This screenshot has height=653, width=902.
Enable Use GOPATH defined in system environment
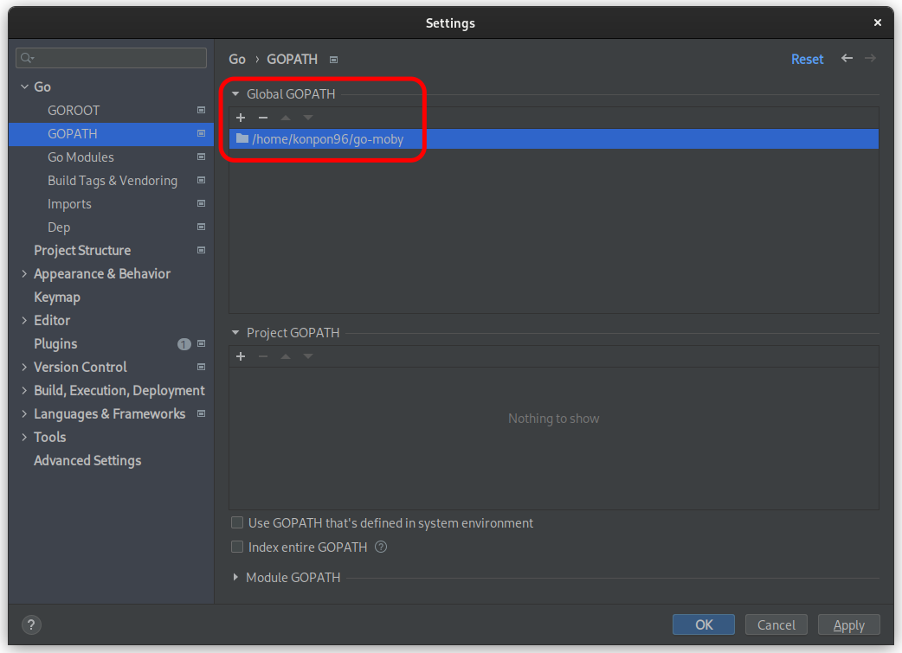(237, 523)
